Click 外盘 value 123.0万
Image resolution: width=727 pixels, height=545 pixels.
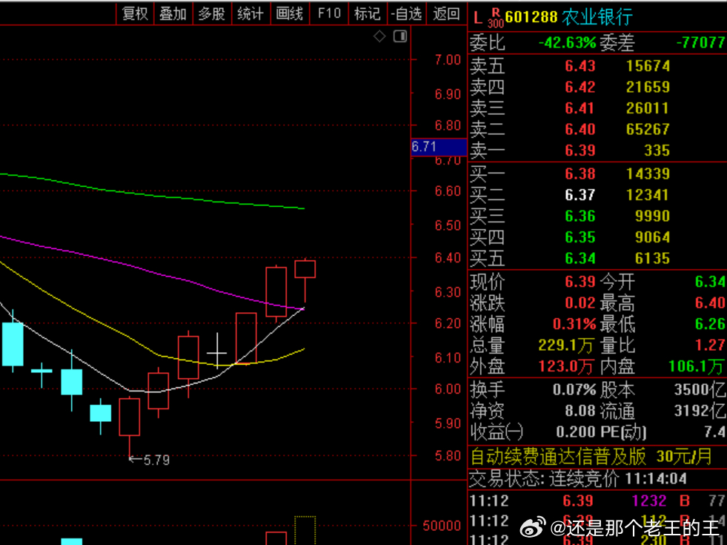click(566, 366)
